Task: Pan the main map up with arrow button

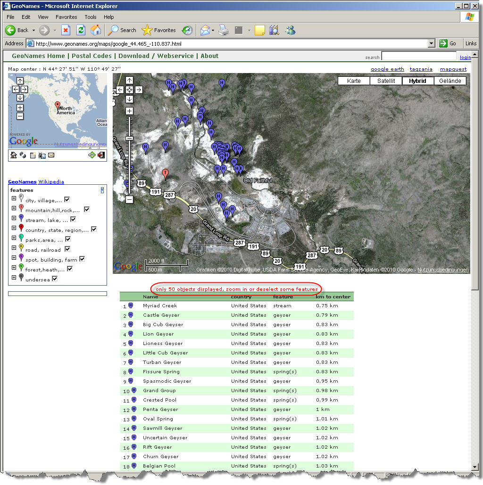Action: 129,80
